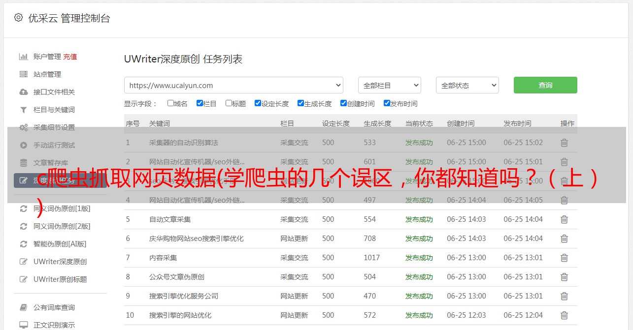Open 同义词伪原创[1版] in the sidebar
Viewport: 633px width, 330px height.
tap(62, 209)
